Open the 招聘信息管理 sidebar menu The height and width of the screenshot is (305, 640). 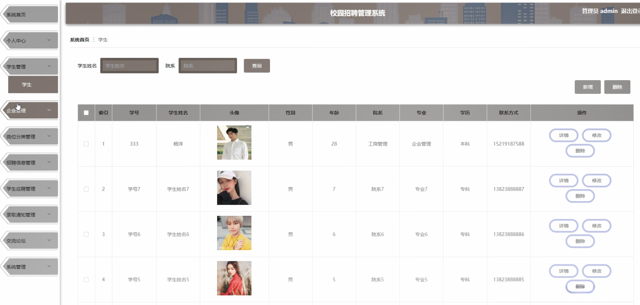click(30, 163)
